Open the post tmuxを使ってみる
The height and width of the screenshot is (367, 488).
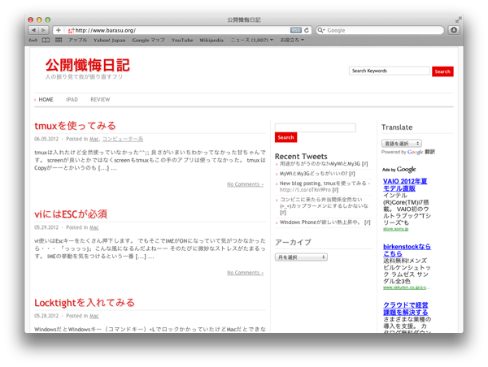(x=75, y=126)
